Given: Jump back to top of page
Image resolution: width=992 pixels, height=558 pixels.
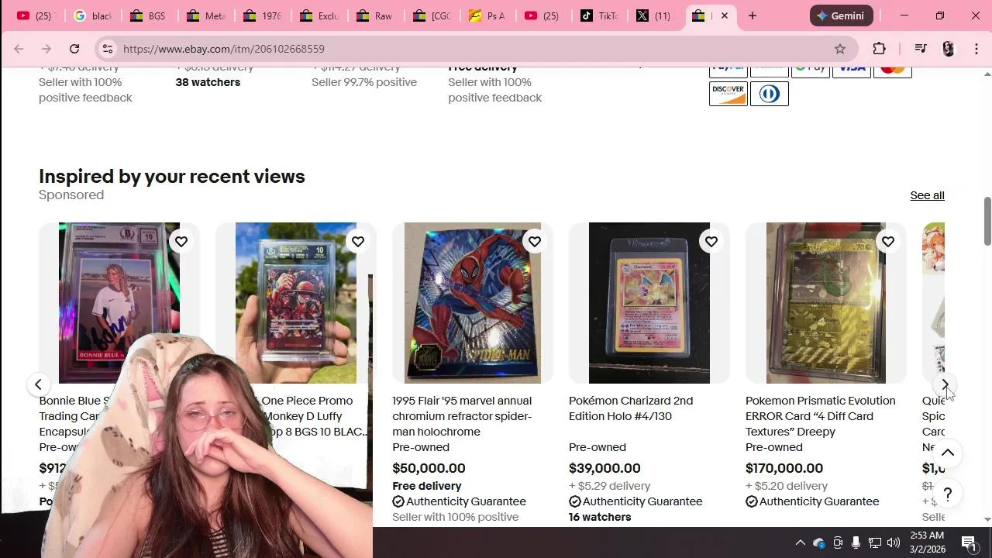Looking at the screenshot, I should tap(947, 453).
